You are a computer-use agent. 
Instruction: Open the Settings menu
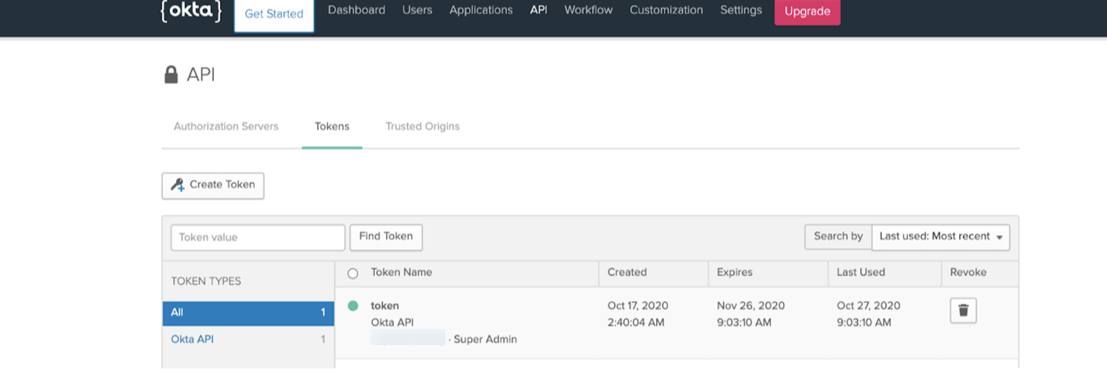click(741, 11)
